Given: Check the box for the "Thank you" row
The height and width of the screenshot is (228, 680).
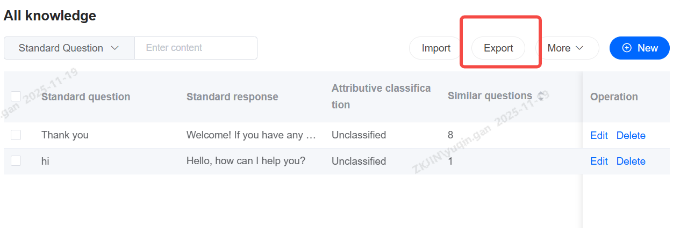Looking at the screenshot, I should coord(16,135).
